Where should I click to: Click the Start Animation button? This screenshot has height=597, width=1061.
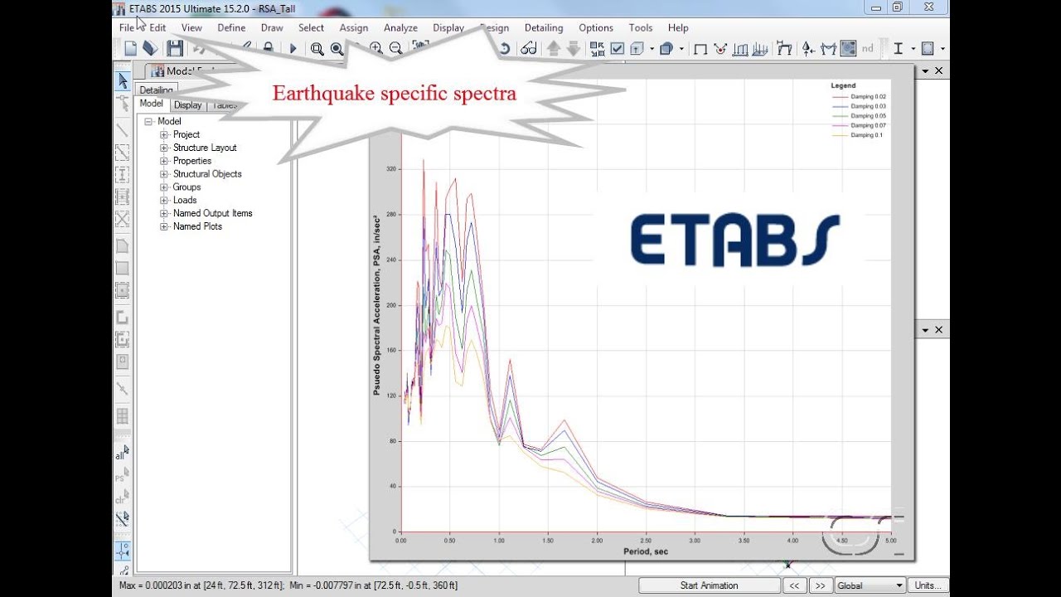pos(709,585)
